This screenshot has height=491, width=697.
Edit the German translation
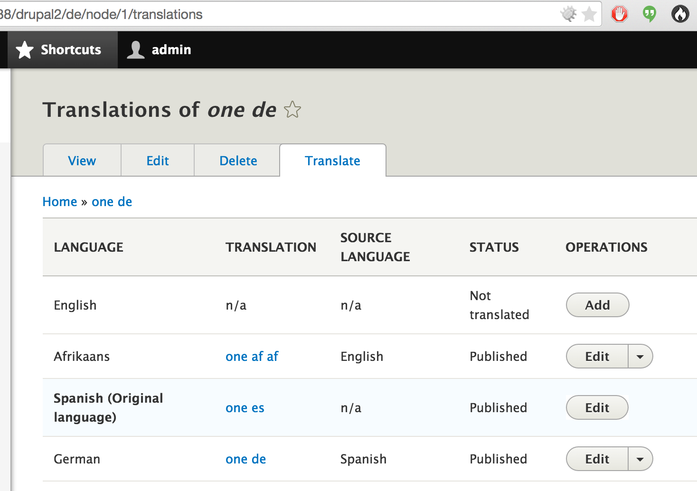point(597,459)
